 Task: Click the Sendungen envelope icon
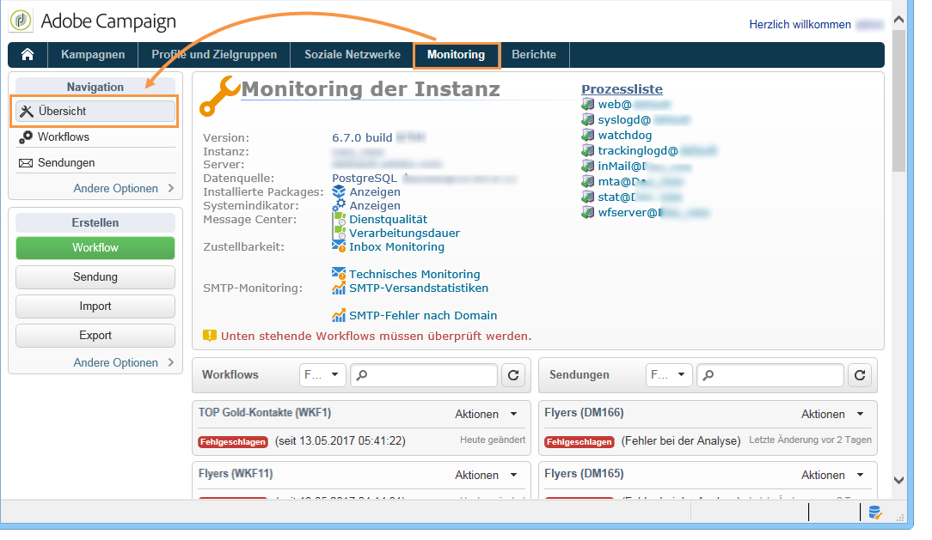[x=26, y=163]
